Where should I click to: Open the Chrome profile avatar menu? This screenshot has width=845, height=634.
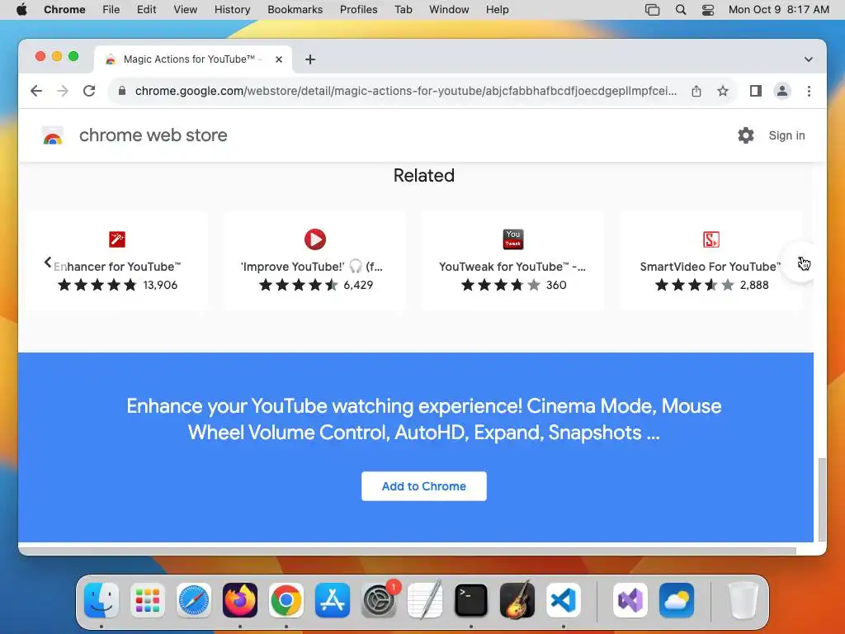782,91
